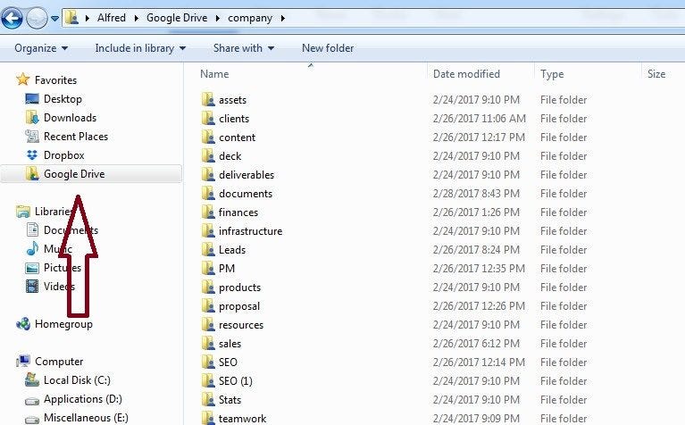This screenshot has height=425, width=685.
Task: Expand the arrow after Alfred breadcrumb
Action: 137,19
